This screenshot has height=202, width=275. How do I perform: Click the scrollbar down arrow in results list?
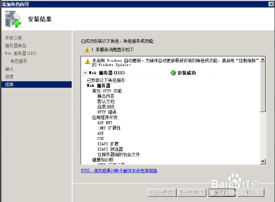pyautogui.click(x=263, y=161)
